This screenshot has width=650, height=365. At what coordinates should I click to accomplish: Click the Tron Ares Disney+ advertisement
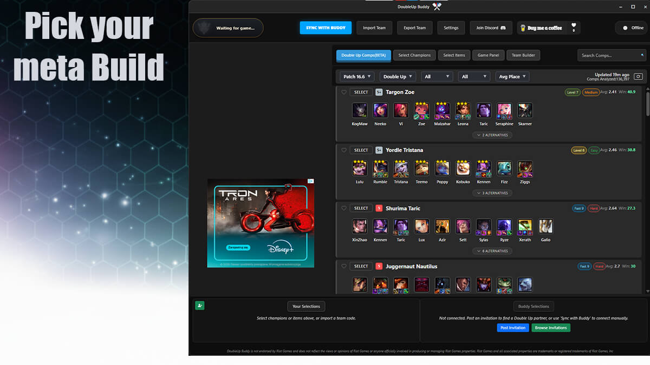(261, 223)
